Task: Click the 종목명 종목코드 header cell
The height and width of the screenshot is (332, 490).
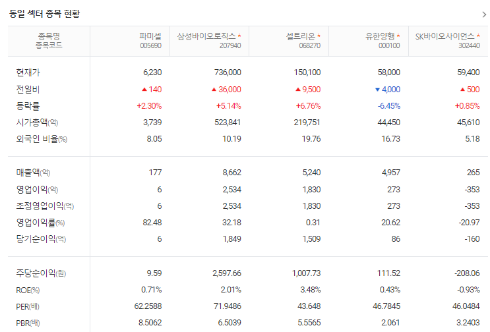Action: click(x=49, y=41)
